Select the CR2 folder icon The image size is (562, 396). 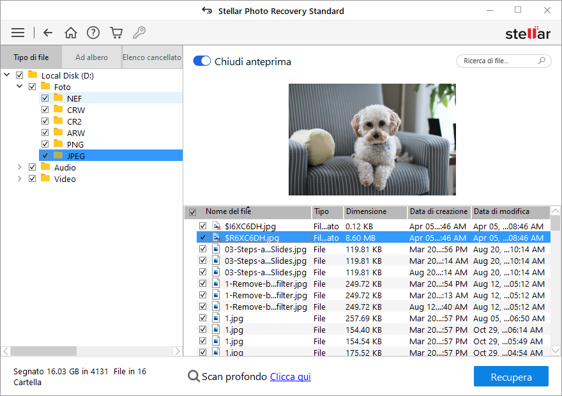coord(58,121)
